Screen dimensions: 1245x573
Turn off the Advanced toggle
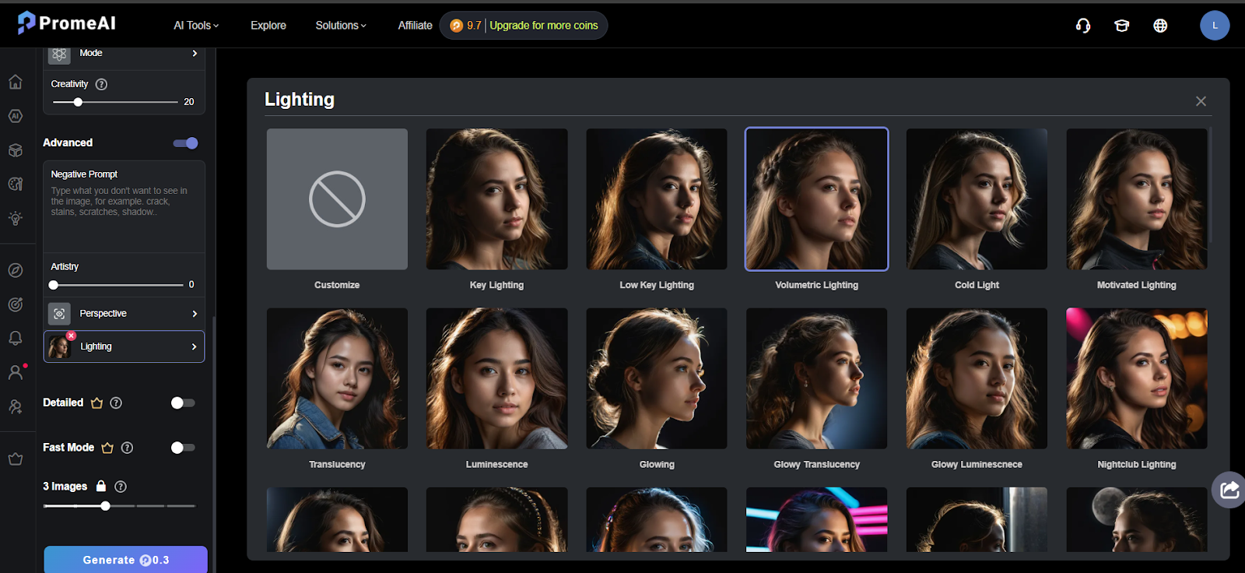[x=185, y=143]
